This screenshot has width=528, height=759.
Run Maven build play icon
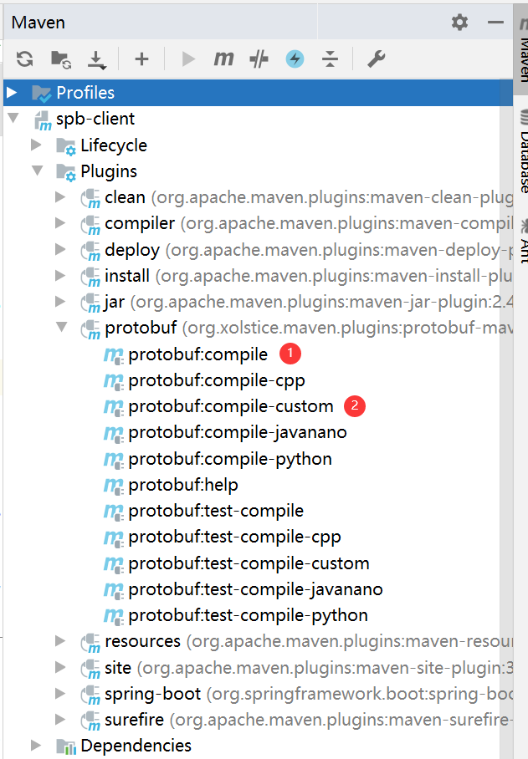188,59
